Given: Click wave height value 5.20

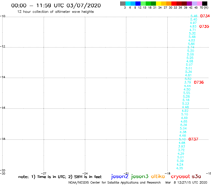Looking at the screenshot, I should click(x=190, y=51).
